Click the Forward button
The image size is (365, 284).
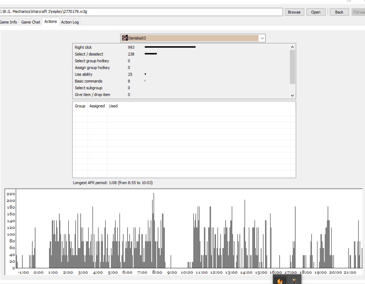pyautogui.click(x=358, y=12)
